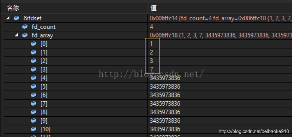
Task: Click value 1 of element [0]
Action: [151, 44]
